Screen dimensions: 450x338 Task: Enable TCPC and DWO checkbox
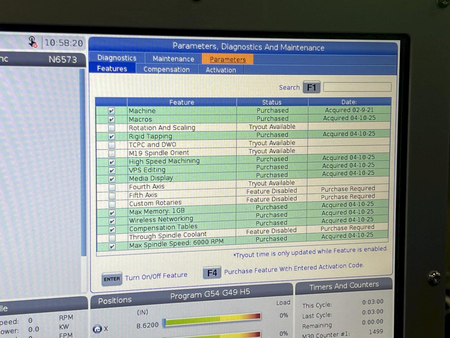tap(112, 145)
